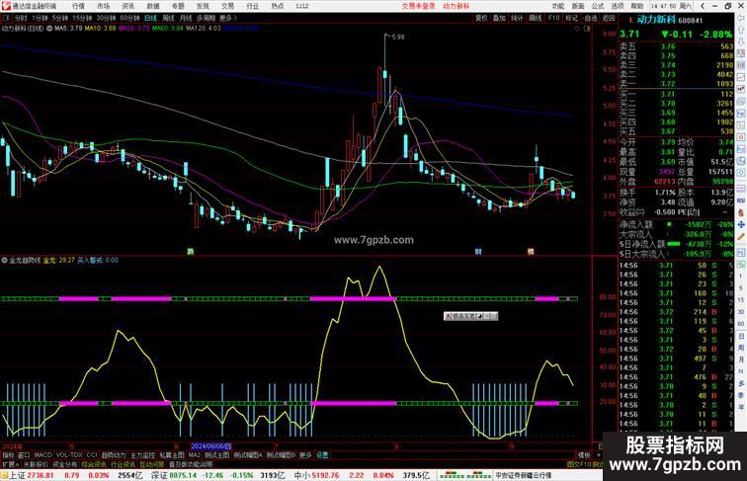
Task: Select the 周线 weekly period
Action: (168, 18)
